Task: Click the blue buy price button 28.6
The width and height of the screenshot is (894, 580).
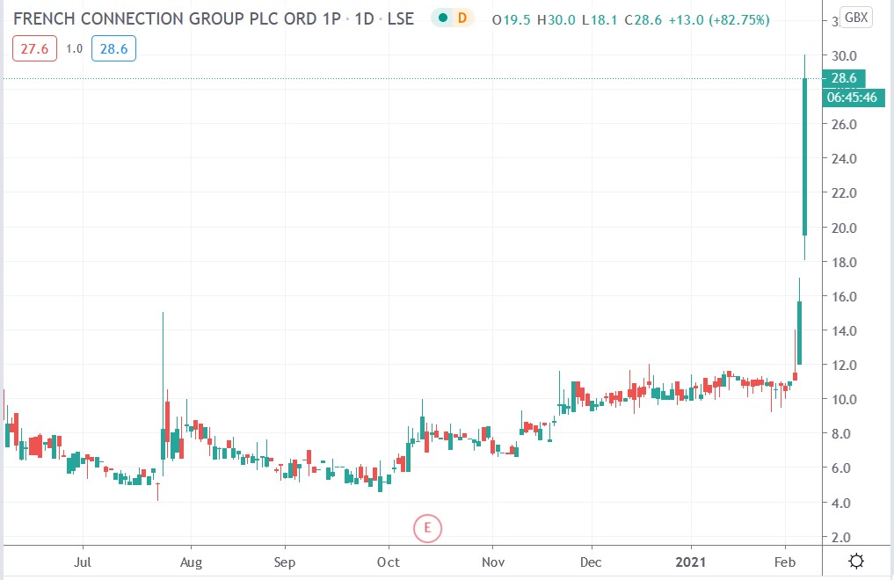Action: (x=113, y=48)
